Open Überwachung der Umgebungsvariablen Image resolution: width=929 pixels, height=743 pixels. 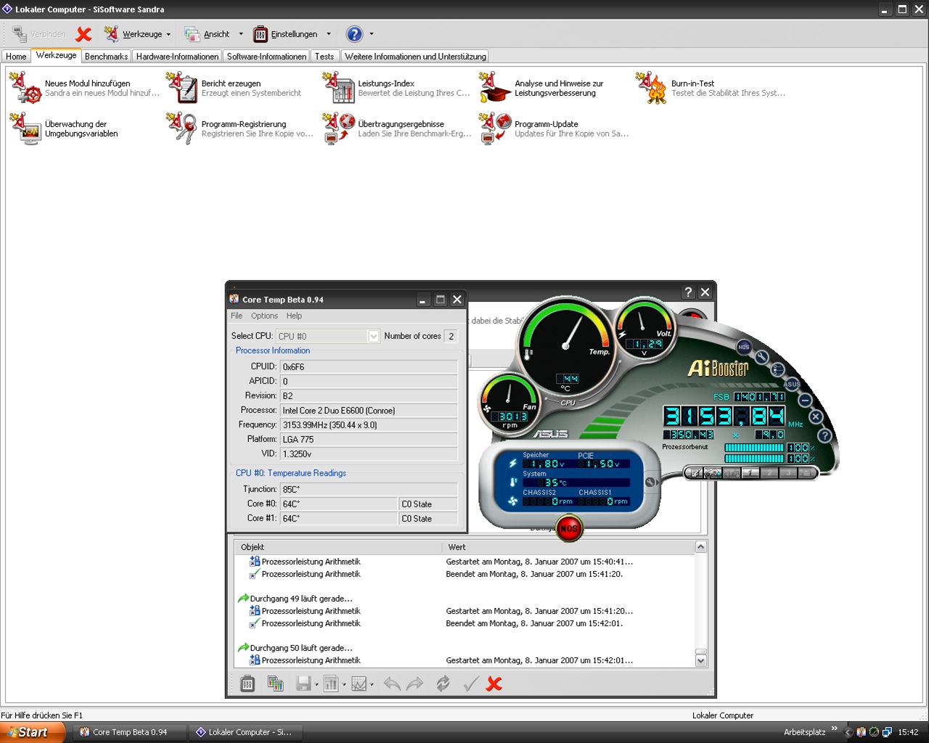(x=64, y=128)
